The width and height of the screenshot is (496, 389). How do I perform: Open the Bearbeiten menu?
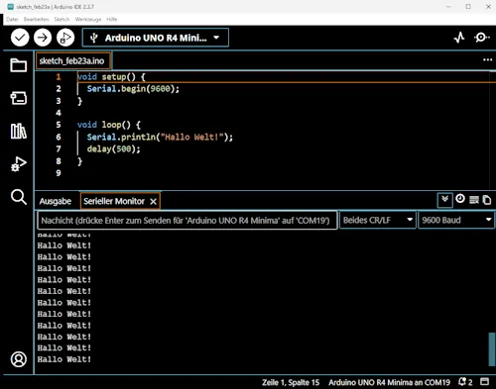[x=37, y=19]
